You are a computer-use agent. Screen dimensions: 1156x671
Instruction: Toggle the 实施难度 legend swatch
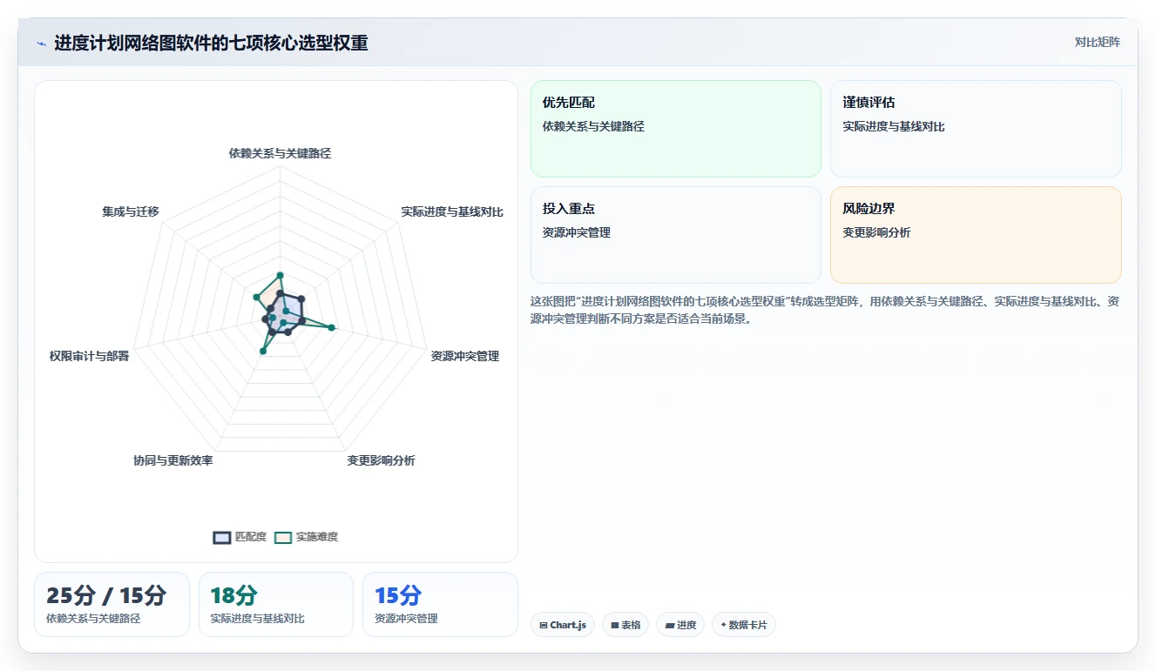[x=283, y=537]
